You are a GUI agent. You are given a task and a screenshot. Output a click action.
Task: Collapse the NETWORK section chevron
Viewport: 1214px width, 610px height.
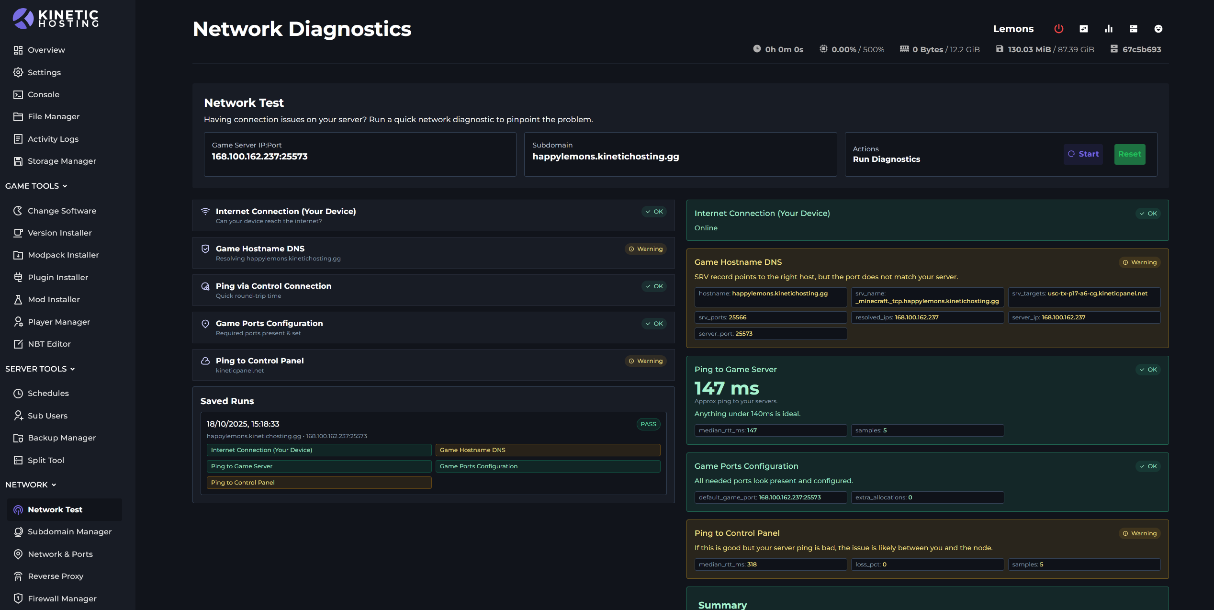point(54,485)
